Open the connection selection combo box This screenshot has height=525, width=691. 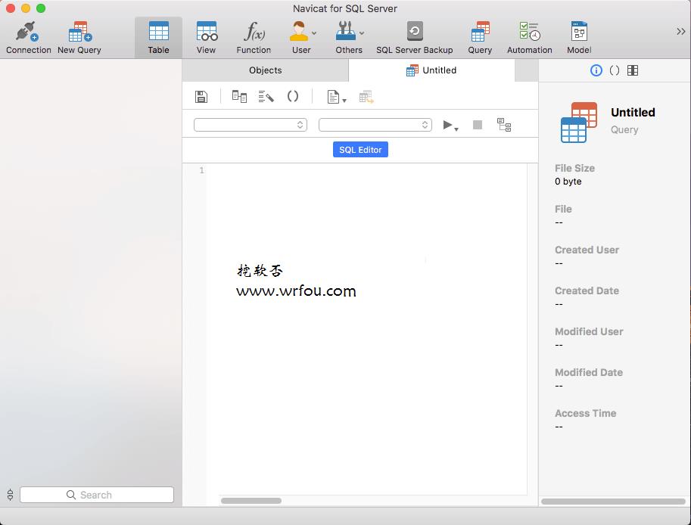pyautogui.click(x=251, y=125)
